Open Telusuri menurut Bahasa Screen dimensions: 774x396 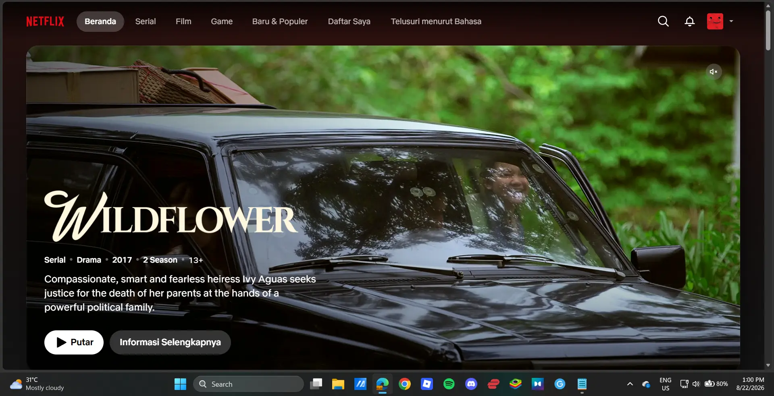pyautogui.click(x=436, y=21)
